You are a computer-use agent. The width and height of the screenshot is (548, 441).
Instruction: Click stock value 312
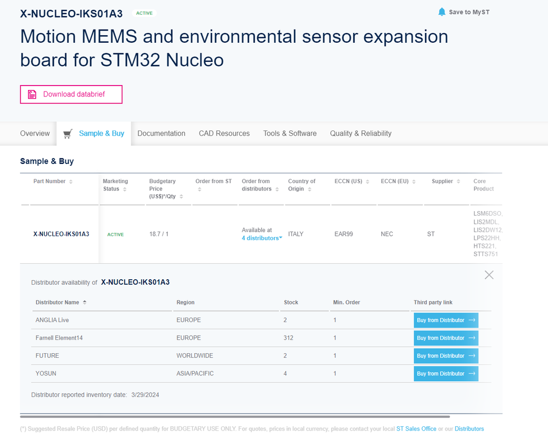[289, 338]
